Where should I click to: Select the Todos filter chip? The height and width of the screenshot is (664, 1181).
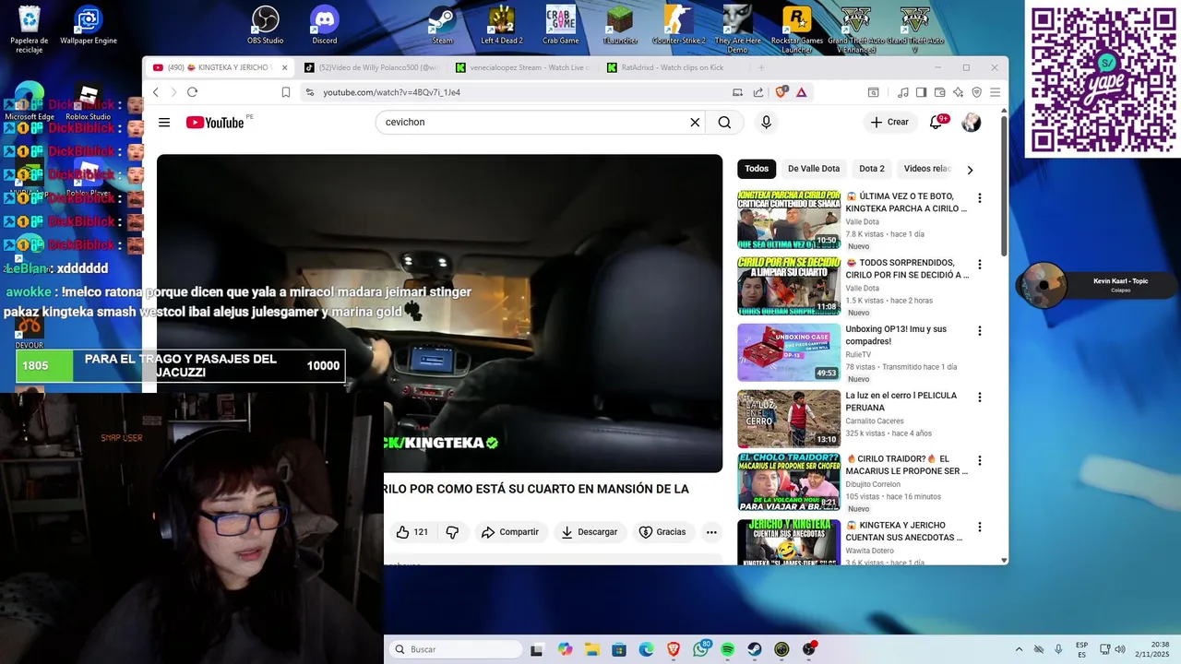[757, 169]
